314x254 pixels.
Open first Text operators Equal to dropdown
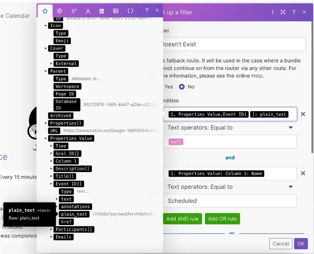coord(230,128)
